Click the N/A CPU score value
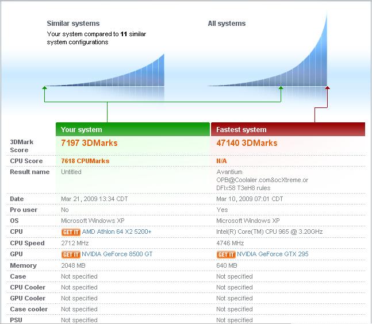Viewport: 372px width, 324px height. [x=221, y=161]
